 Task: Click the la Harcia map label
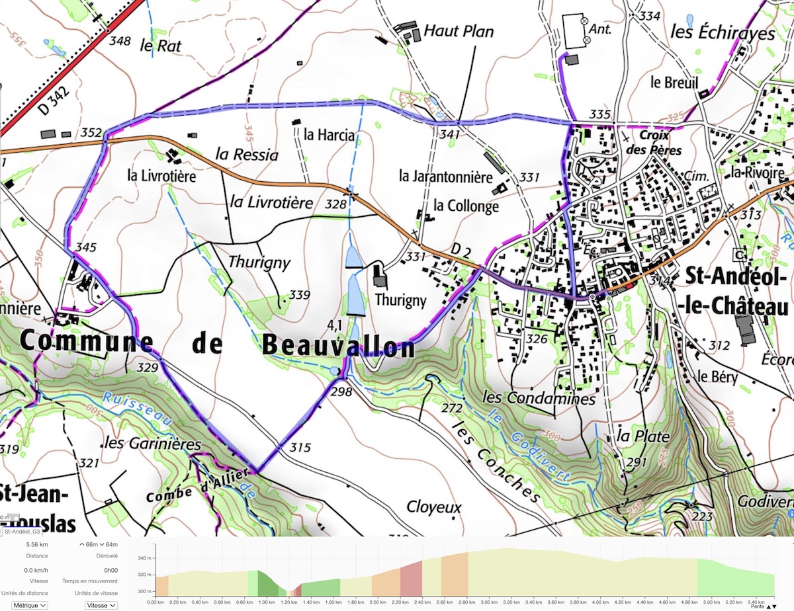coord(330,136)
